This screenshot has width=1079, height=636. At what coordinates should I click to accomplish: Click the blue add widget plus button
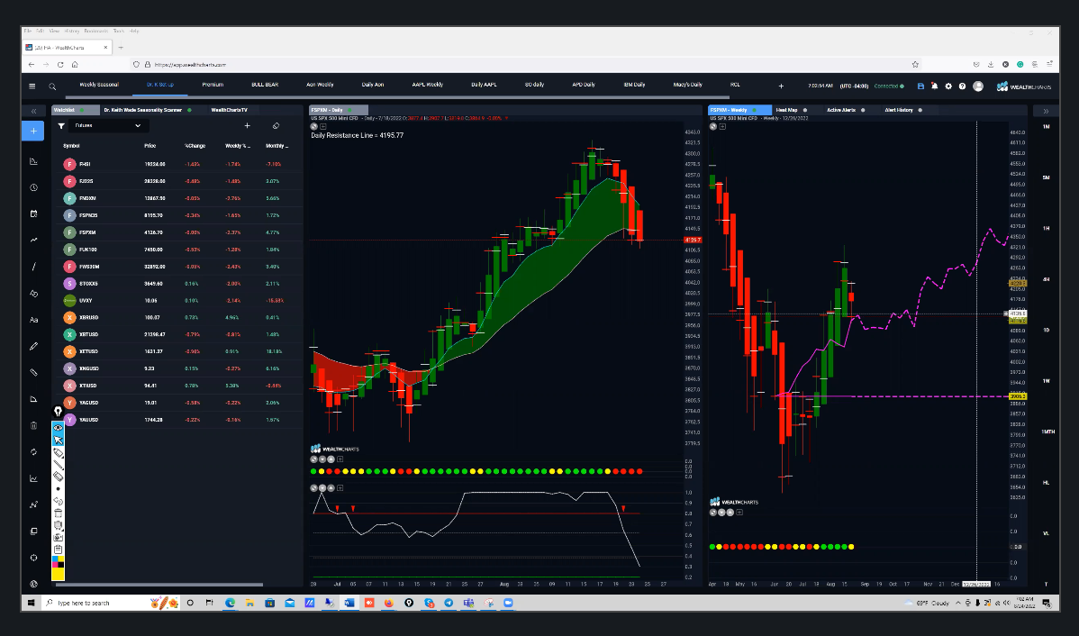pyautogui.click(x=33, y=131)
